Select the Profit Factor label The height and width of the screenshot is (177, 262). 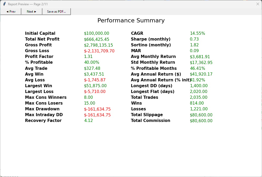click(39, 56)
